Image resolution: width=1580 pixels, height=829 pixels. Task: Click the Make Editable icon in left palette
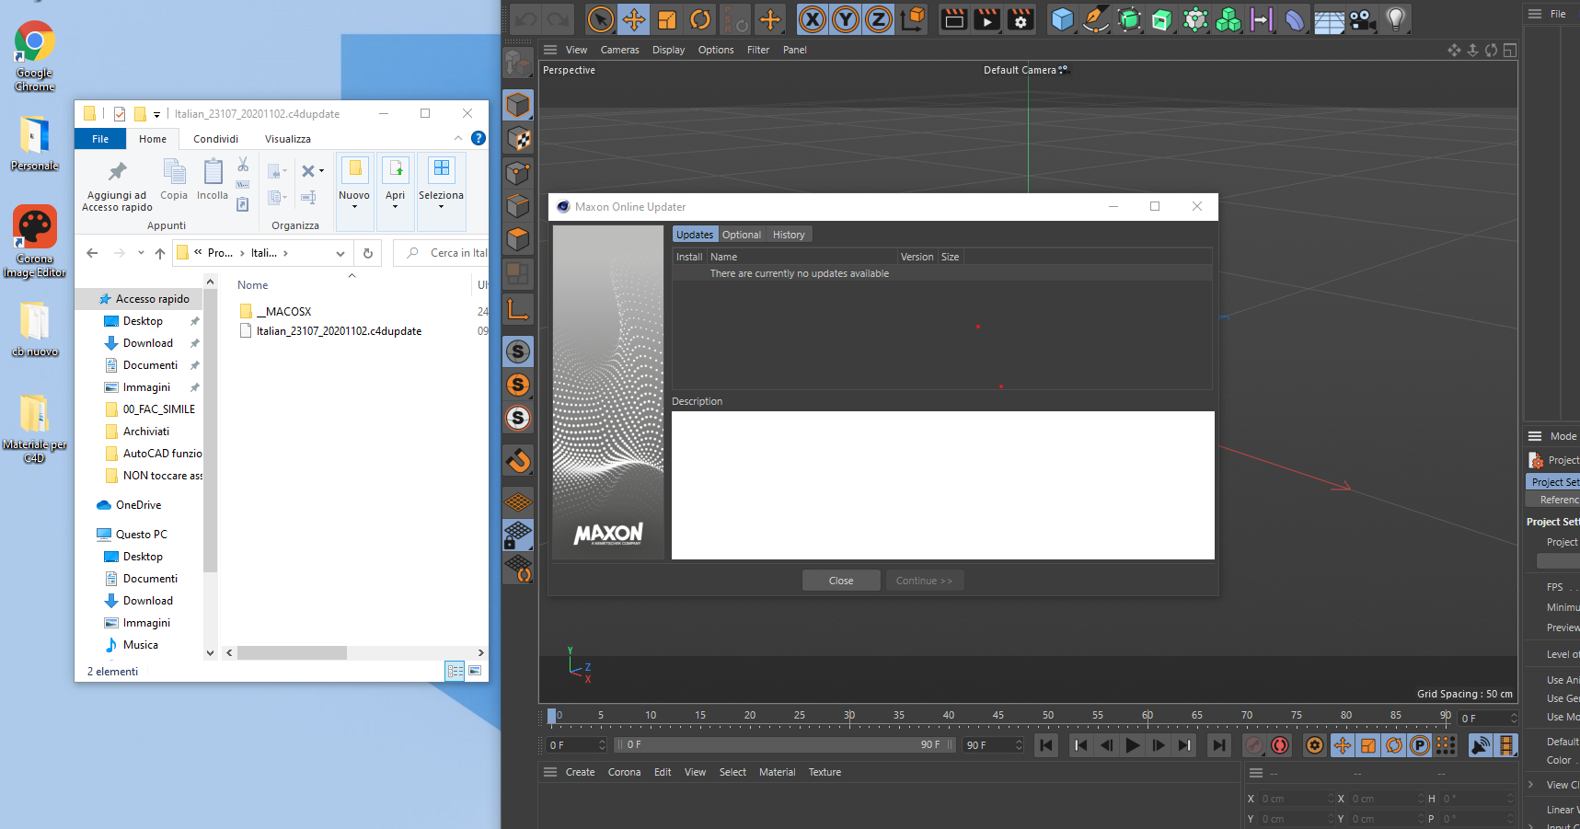click(518, 63)
